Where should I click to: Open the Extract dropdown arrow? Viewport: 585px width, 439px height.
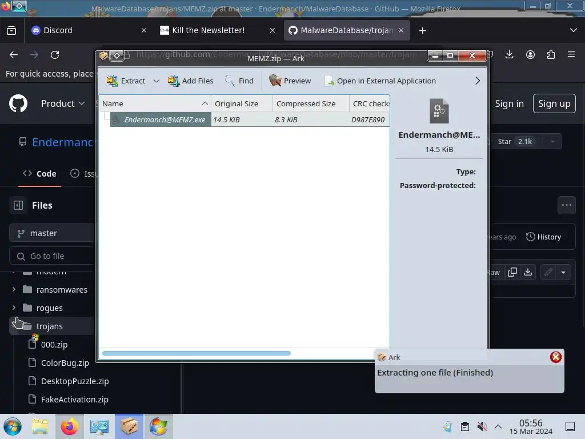(x=157, y=81)
